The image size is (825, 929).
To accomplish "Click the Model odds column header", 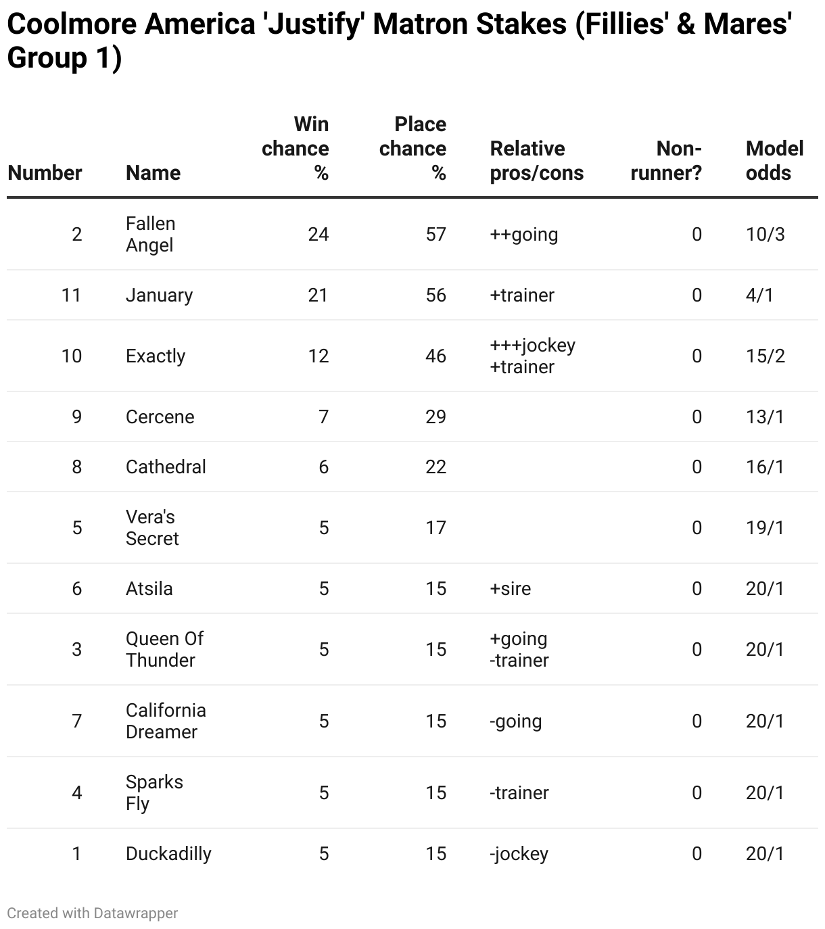I will coord(775,160).
